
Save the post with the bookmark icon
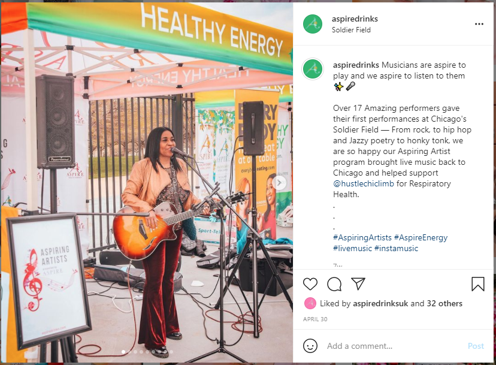(477, 283)
